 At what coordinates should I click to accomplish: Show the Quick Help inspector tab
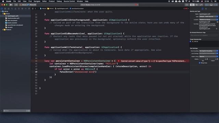206,9
